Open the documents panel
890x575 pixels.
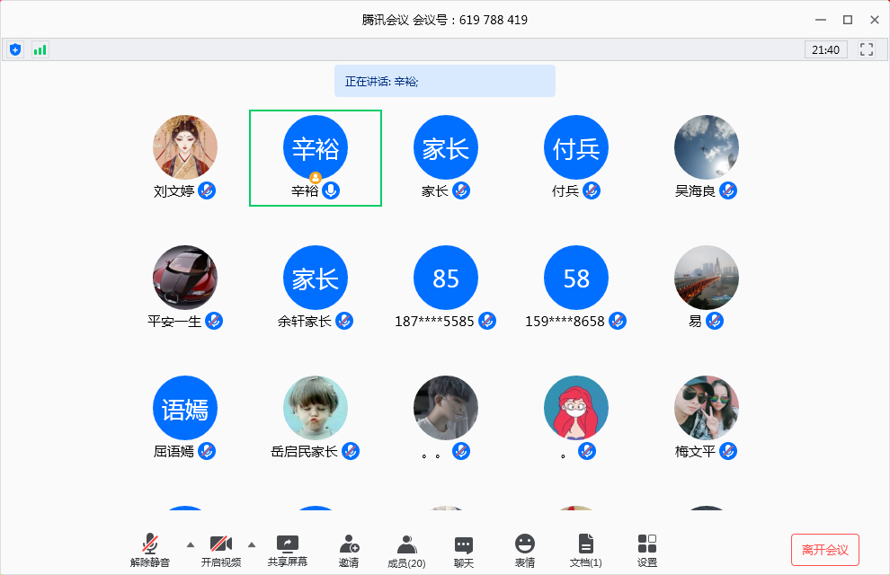click(586, 550)
